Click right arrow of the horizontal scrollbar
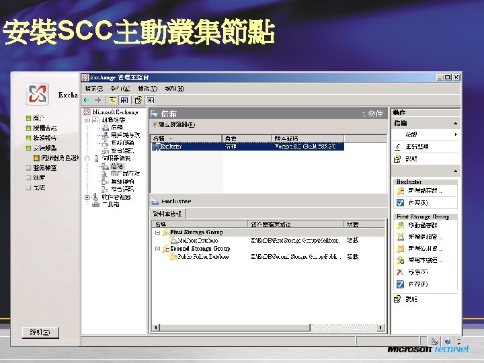484x363 pixels. 381,327
